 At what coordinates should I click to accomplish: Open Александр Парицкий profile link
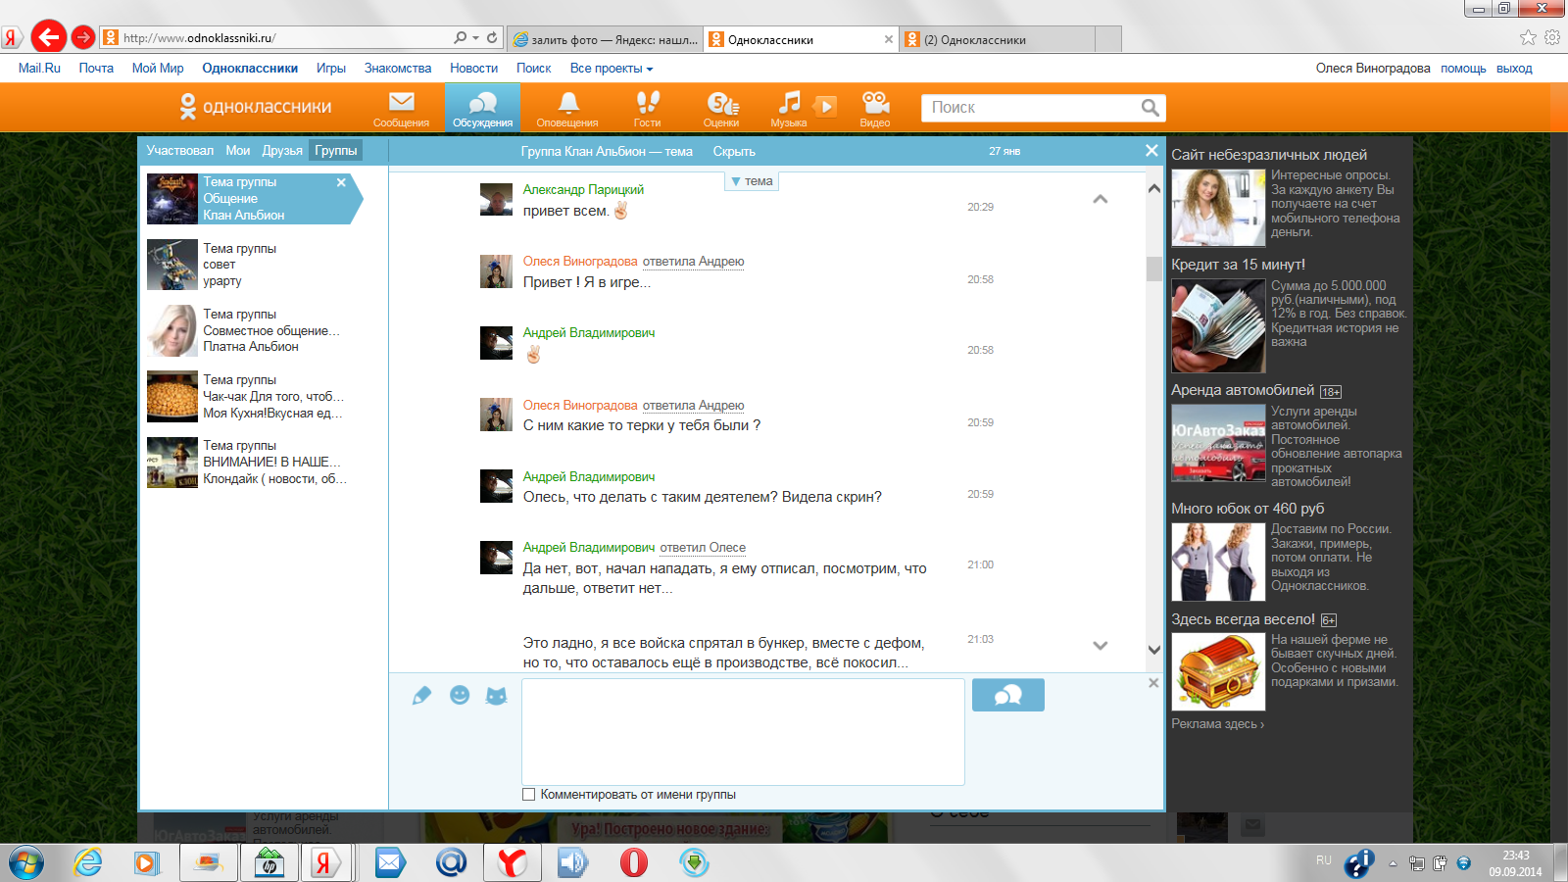click(x=583, y=190)
